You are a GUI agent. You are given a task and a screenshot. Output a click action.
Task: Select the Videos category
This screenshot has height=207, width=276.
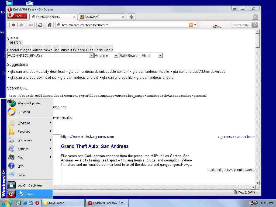[x=37, y=50]
